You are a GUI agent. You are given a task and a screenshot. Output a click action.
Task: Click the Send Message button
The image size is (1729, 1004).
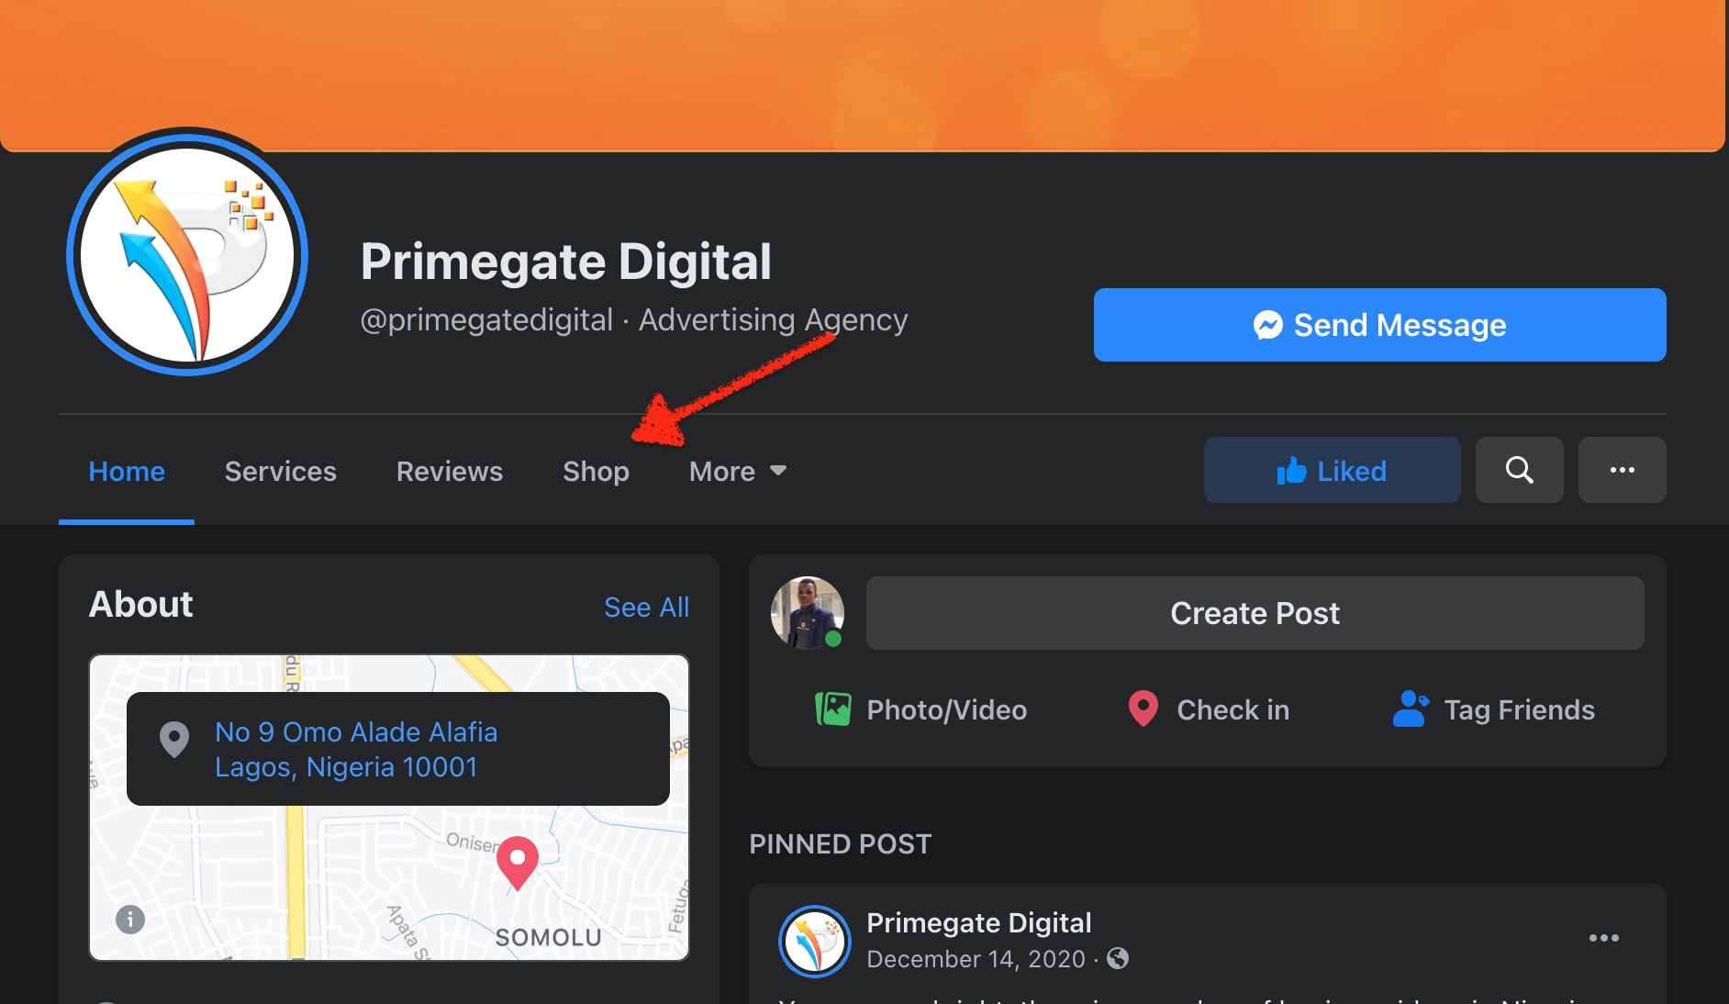click(x=1379, y=325)
